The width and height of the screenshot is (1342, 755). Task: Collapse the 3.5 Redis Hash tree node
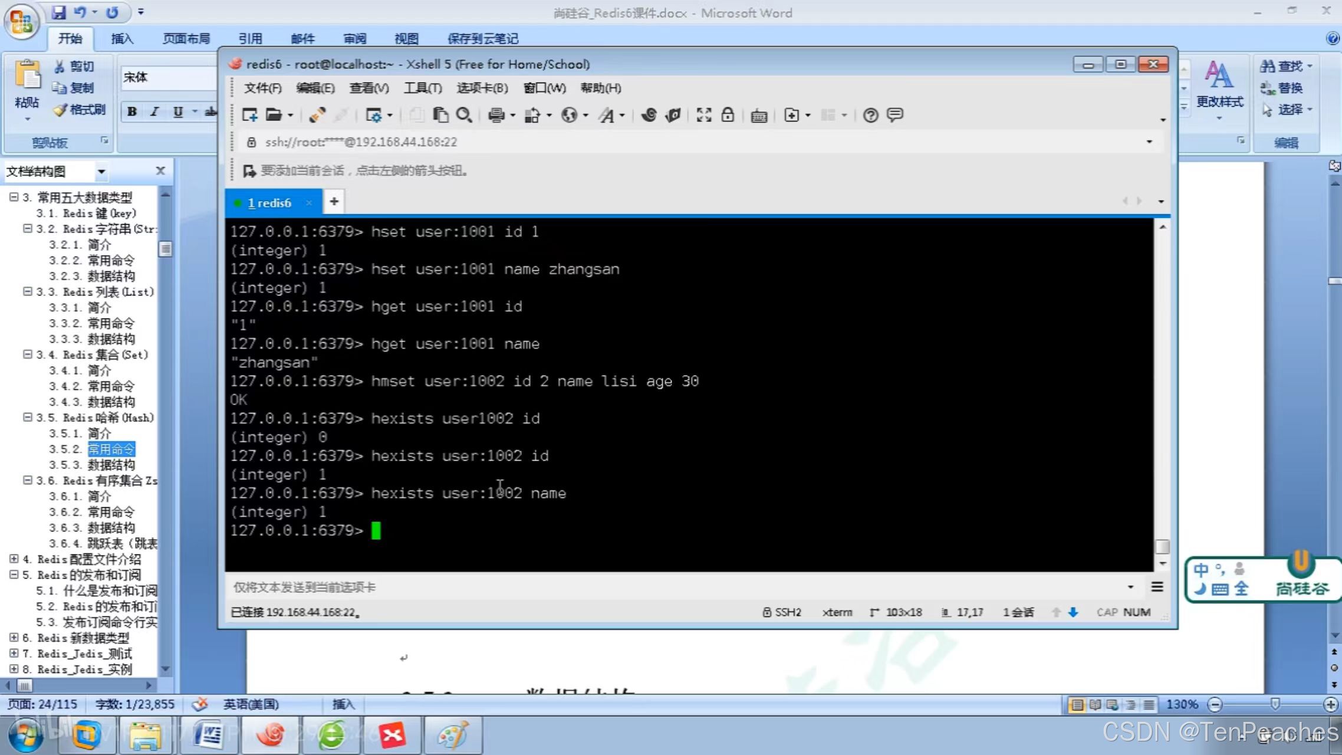tap(28, 417)
